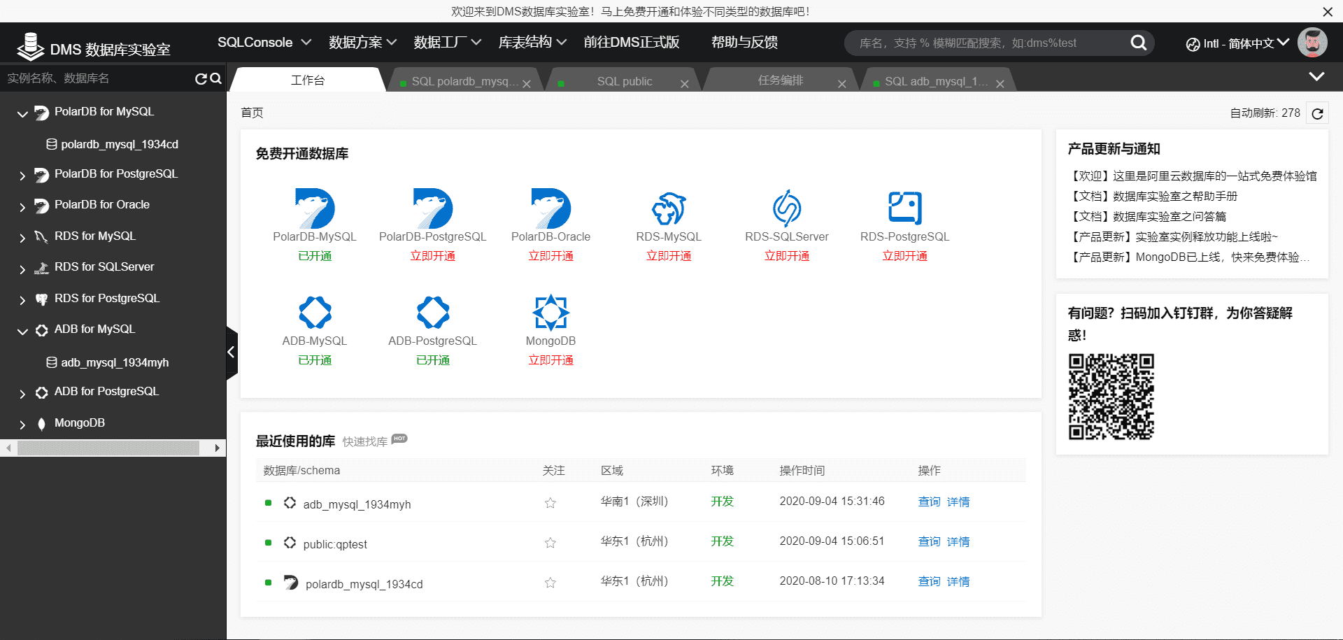Open the user avatar menu
1343x640 pixels.
(1312, 43)
